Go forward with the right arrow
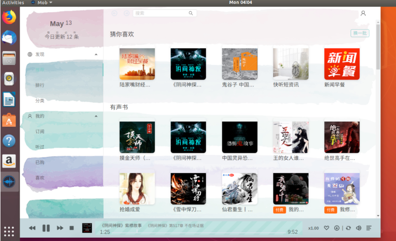 pos(127,13)
